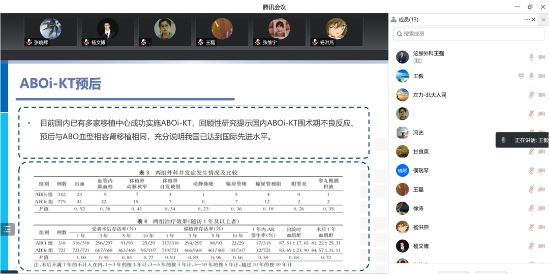
Task: Select member 侯瑞琴 in the list
Action: pos(469,170)
